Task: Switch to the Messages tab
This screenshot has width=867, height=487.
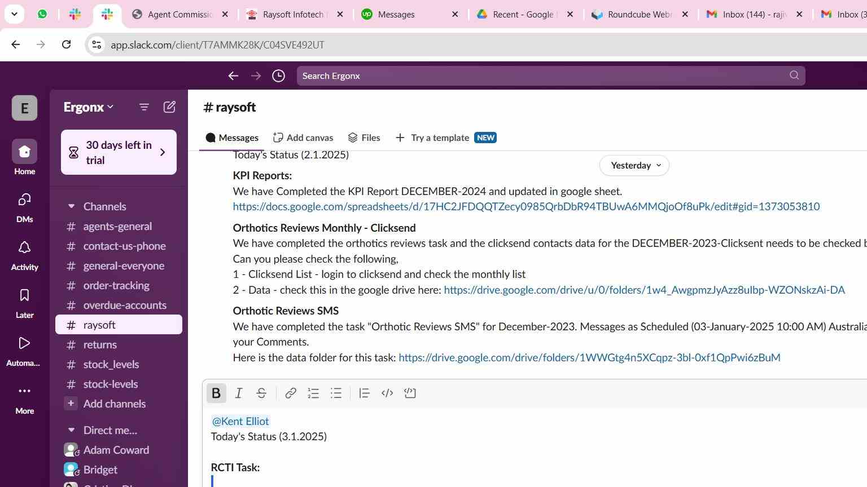Action: (232, 138)
